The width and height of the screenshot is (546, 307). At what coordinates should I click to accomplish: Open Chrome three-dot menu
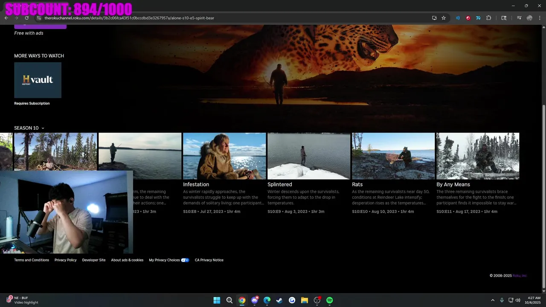tap(540, 18)
